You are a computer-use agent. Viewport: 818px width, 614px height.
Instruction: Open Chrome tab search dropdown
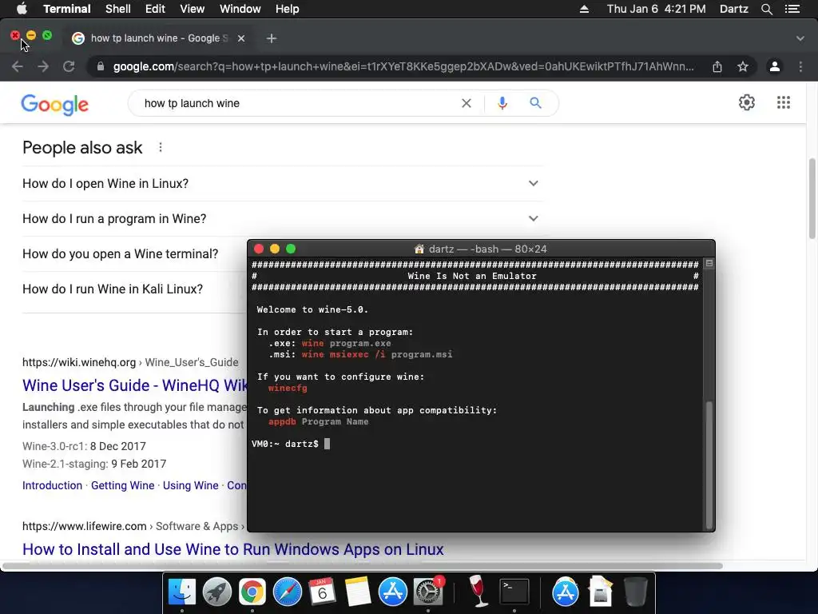point(800,38)
